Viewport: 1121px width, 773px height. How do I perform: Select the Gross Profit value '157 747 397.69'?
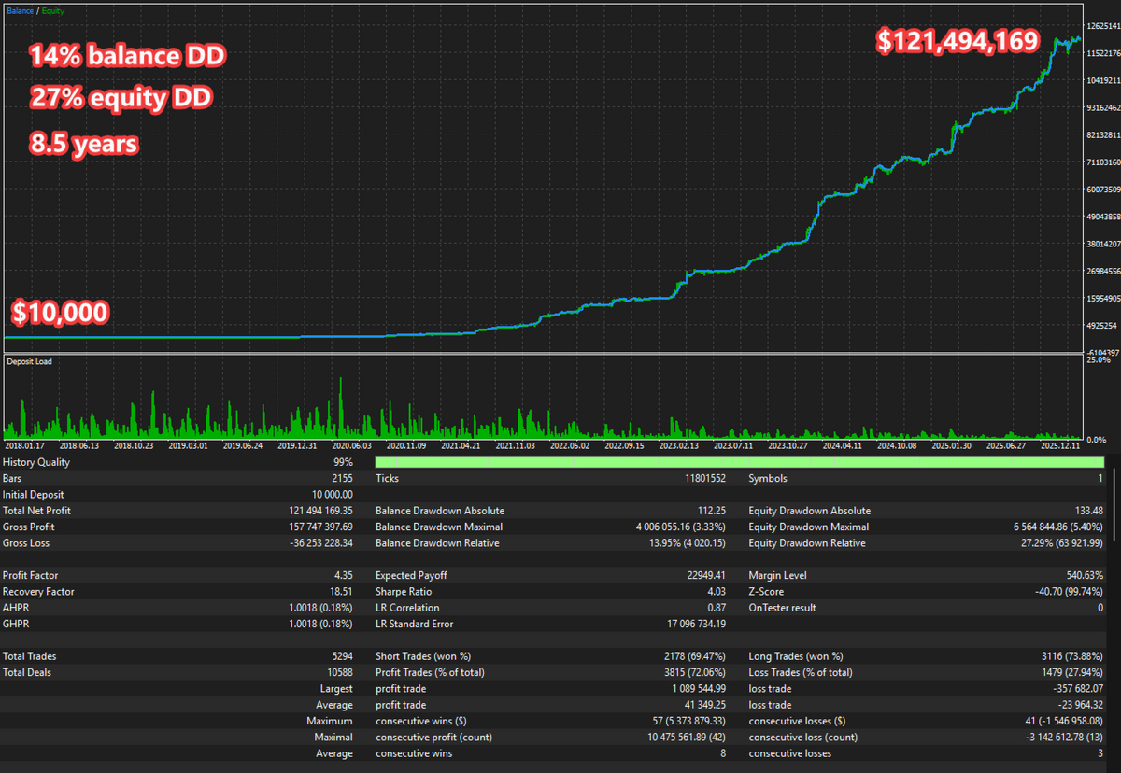[x=321, y=527]
